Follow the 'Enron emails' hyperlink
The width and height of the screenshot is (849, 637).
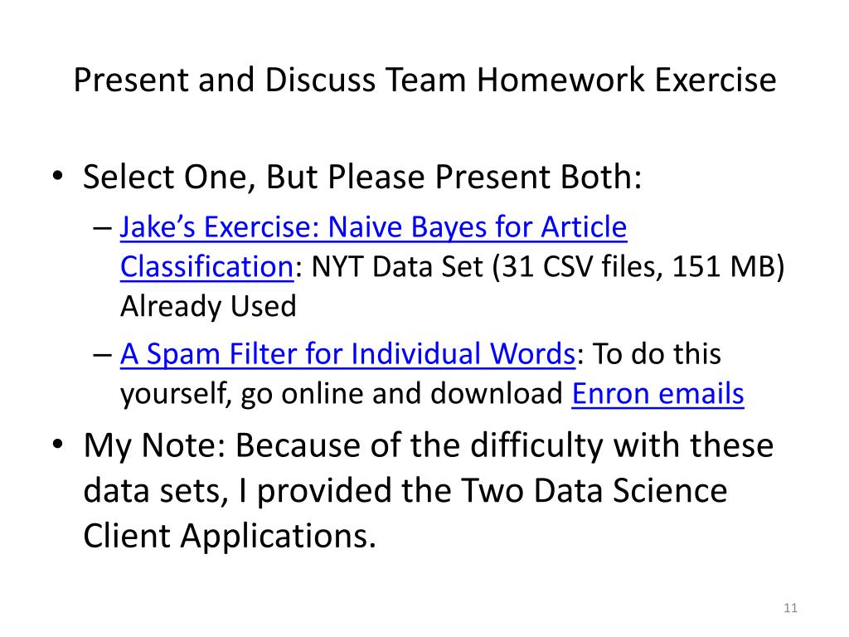click(657, 394)
